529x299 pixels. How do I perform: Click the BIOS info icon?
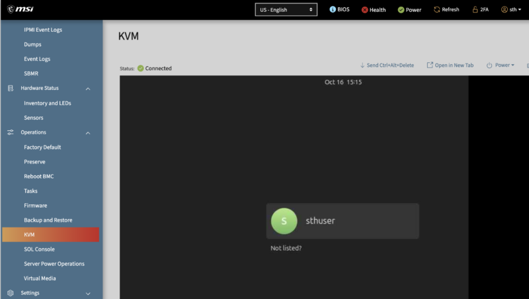tap(333, 9)
